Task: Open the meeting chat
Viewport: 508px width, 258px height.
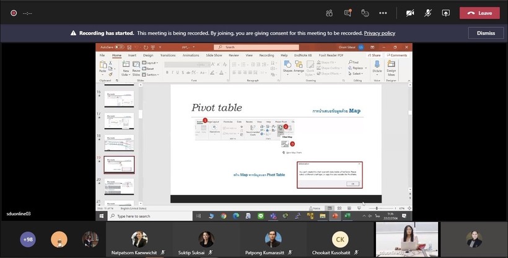Action: coord(348,12)
